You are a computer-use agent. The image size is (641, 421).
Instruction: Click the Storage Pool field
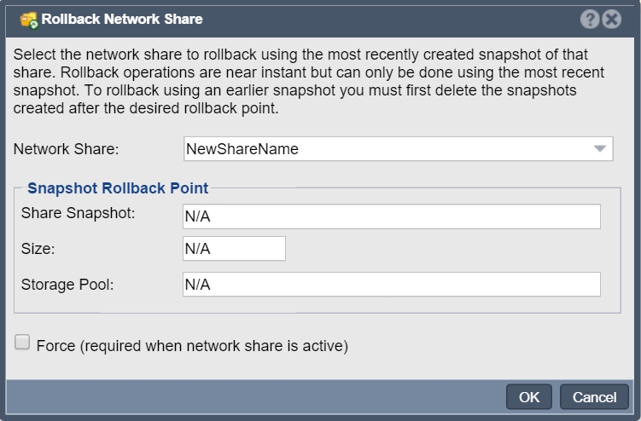point(391,284)
